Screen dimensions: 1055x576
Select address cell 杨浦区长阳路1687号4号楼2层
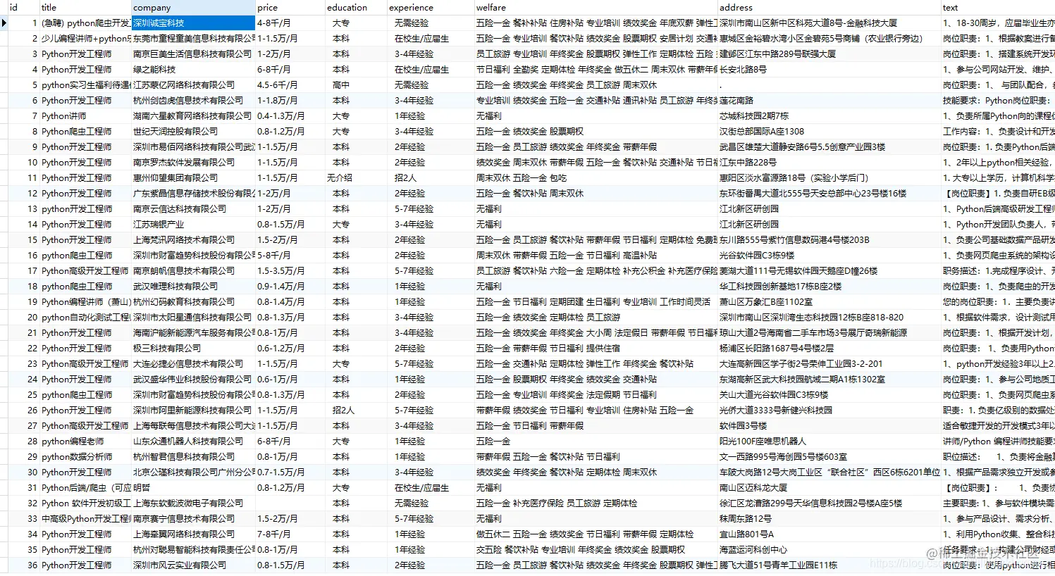pyautogui.click(x=829, y=349)
